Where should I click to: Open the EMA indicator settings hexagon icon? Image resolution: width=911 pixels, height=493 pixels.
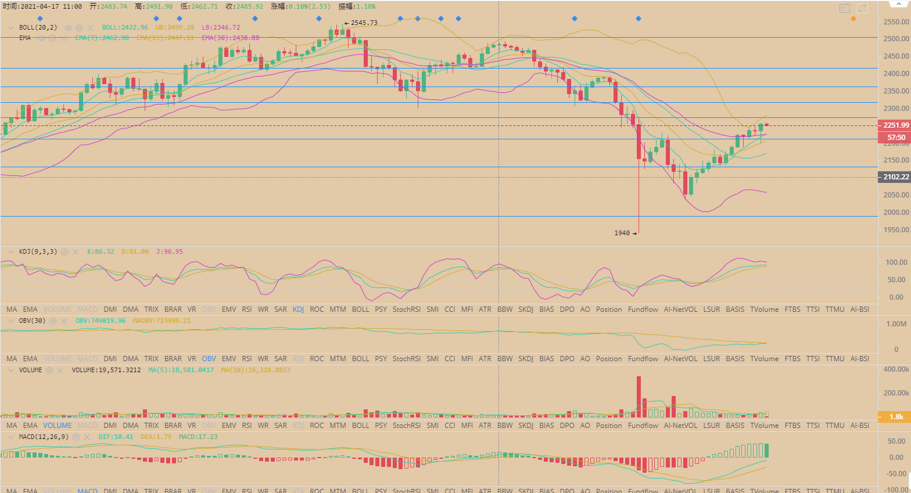(x=52, y=38)
